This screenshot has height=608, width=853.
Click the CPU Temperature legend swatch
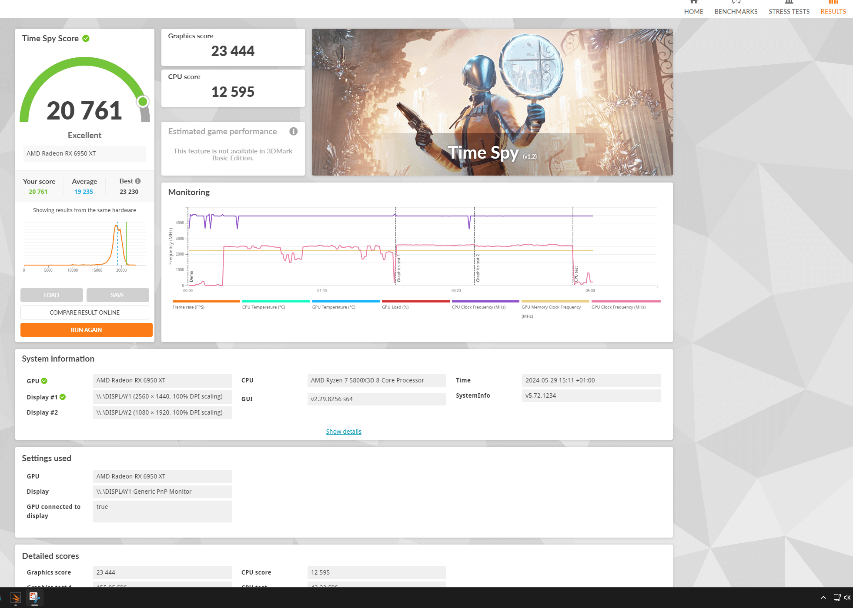276,301
